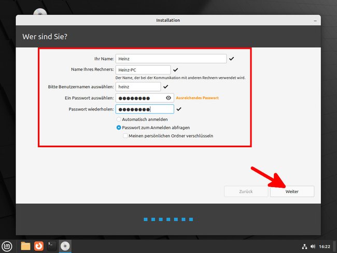This screenshot has width=337, height=253.
Task: Show the clock reading 16:22
Action: (x=325, y=247)
